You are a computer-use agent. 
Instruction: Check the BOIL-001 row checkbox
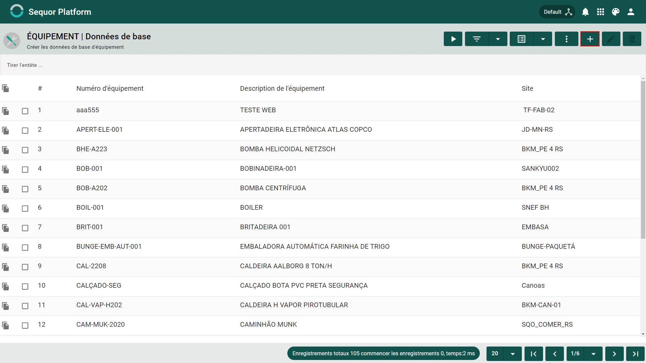(x=25, y=208)
